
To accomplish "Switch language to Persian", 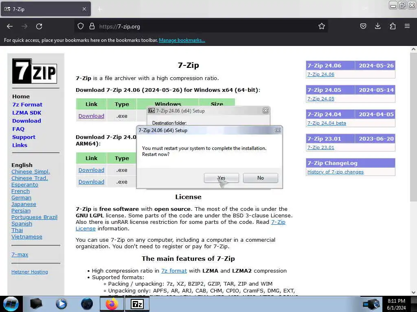I will 21,211.
